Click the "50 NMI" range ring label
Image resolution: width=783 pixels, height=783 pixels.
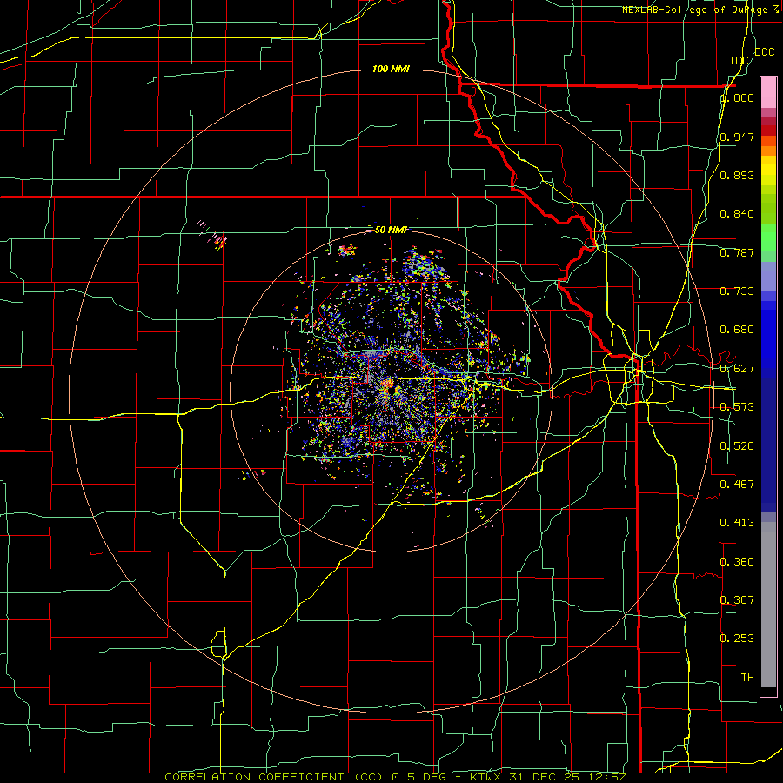click(x=391, y=230)
